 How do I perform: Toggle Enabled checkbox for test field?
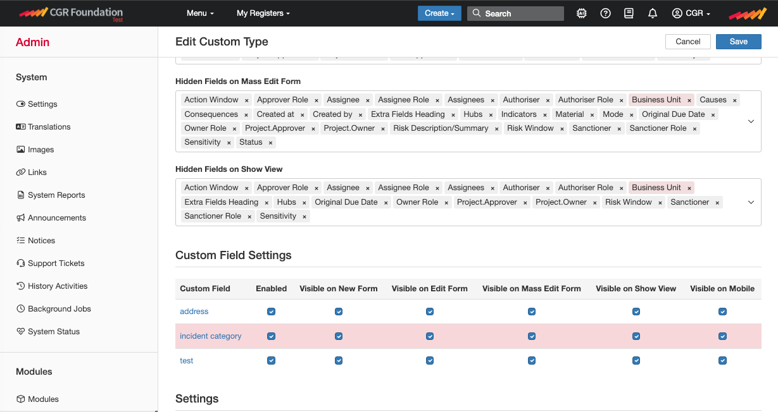tap(271, 361)
